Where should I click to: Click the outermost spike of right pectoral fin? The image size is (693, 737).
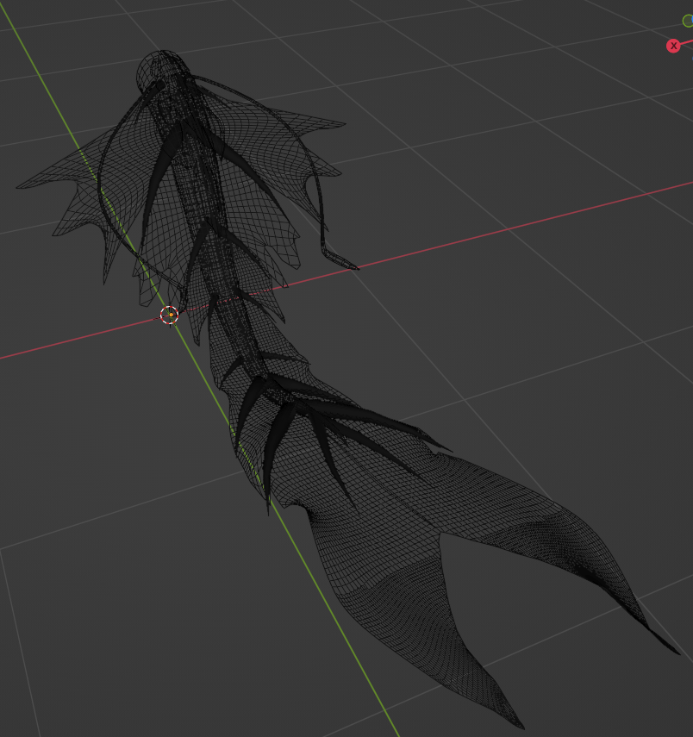tap(329, 124)
